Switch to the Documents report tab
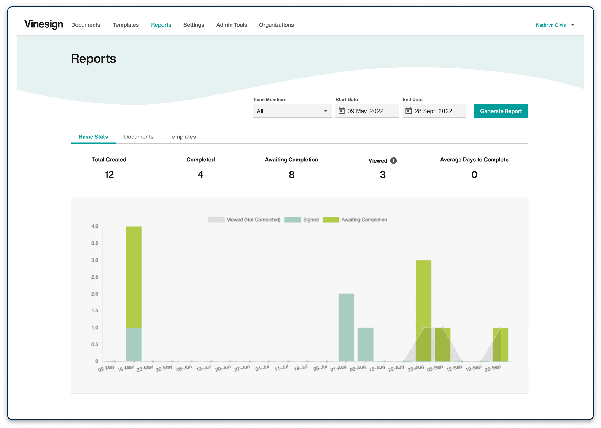The height and width of the screenshot is (428, 601). pyautogui.click(x=138, y=137)
